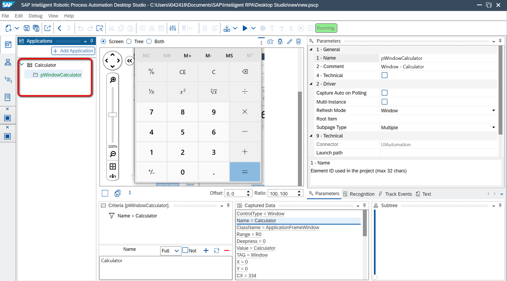Click the zoom out magnifier icon

pyautogui.click(x=113, y=154)
